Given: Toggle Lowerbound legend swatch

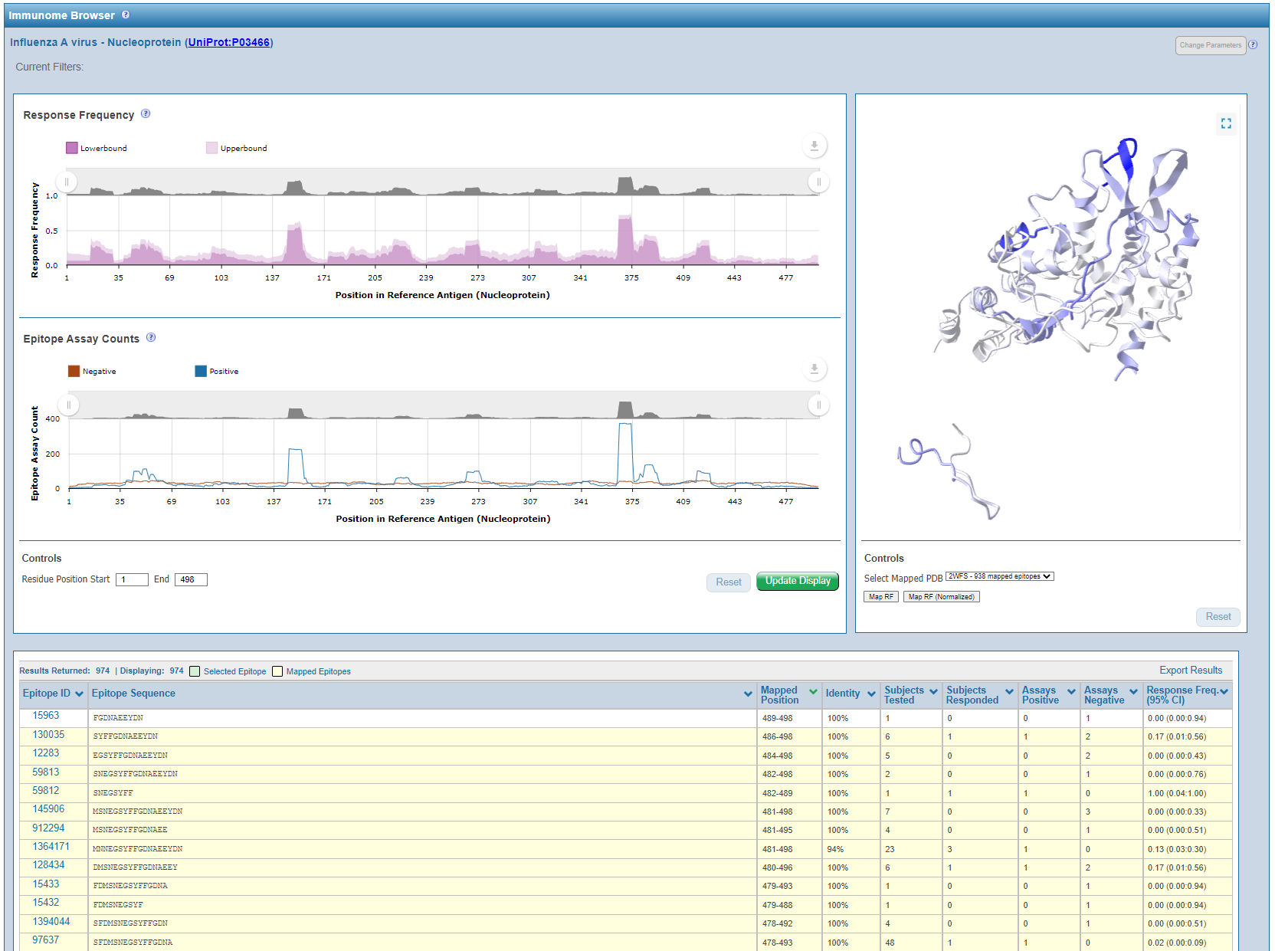Looking at the screenshot, I should click(x=72, y=148).
